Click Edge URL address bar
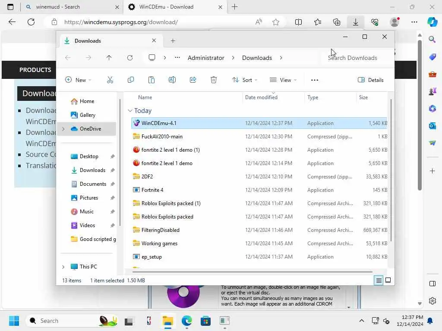The image size is (442, 331). point(158,22)
